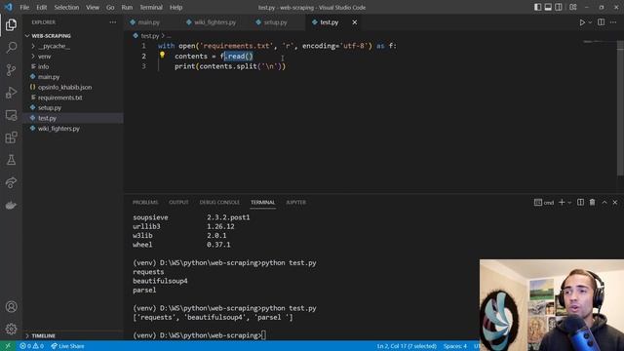
Task: Add a new terminal with plus icon
Action: coord(562,202)
